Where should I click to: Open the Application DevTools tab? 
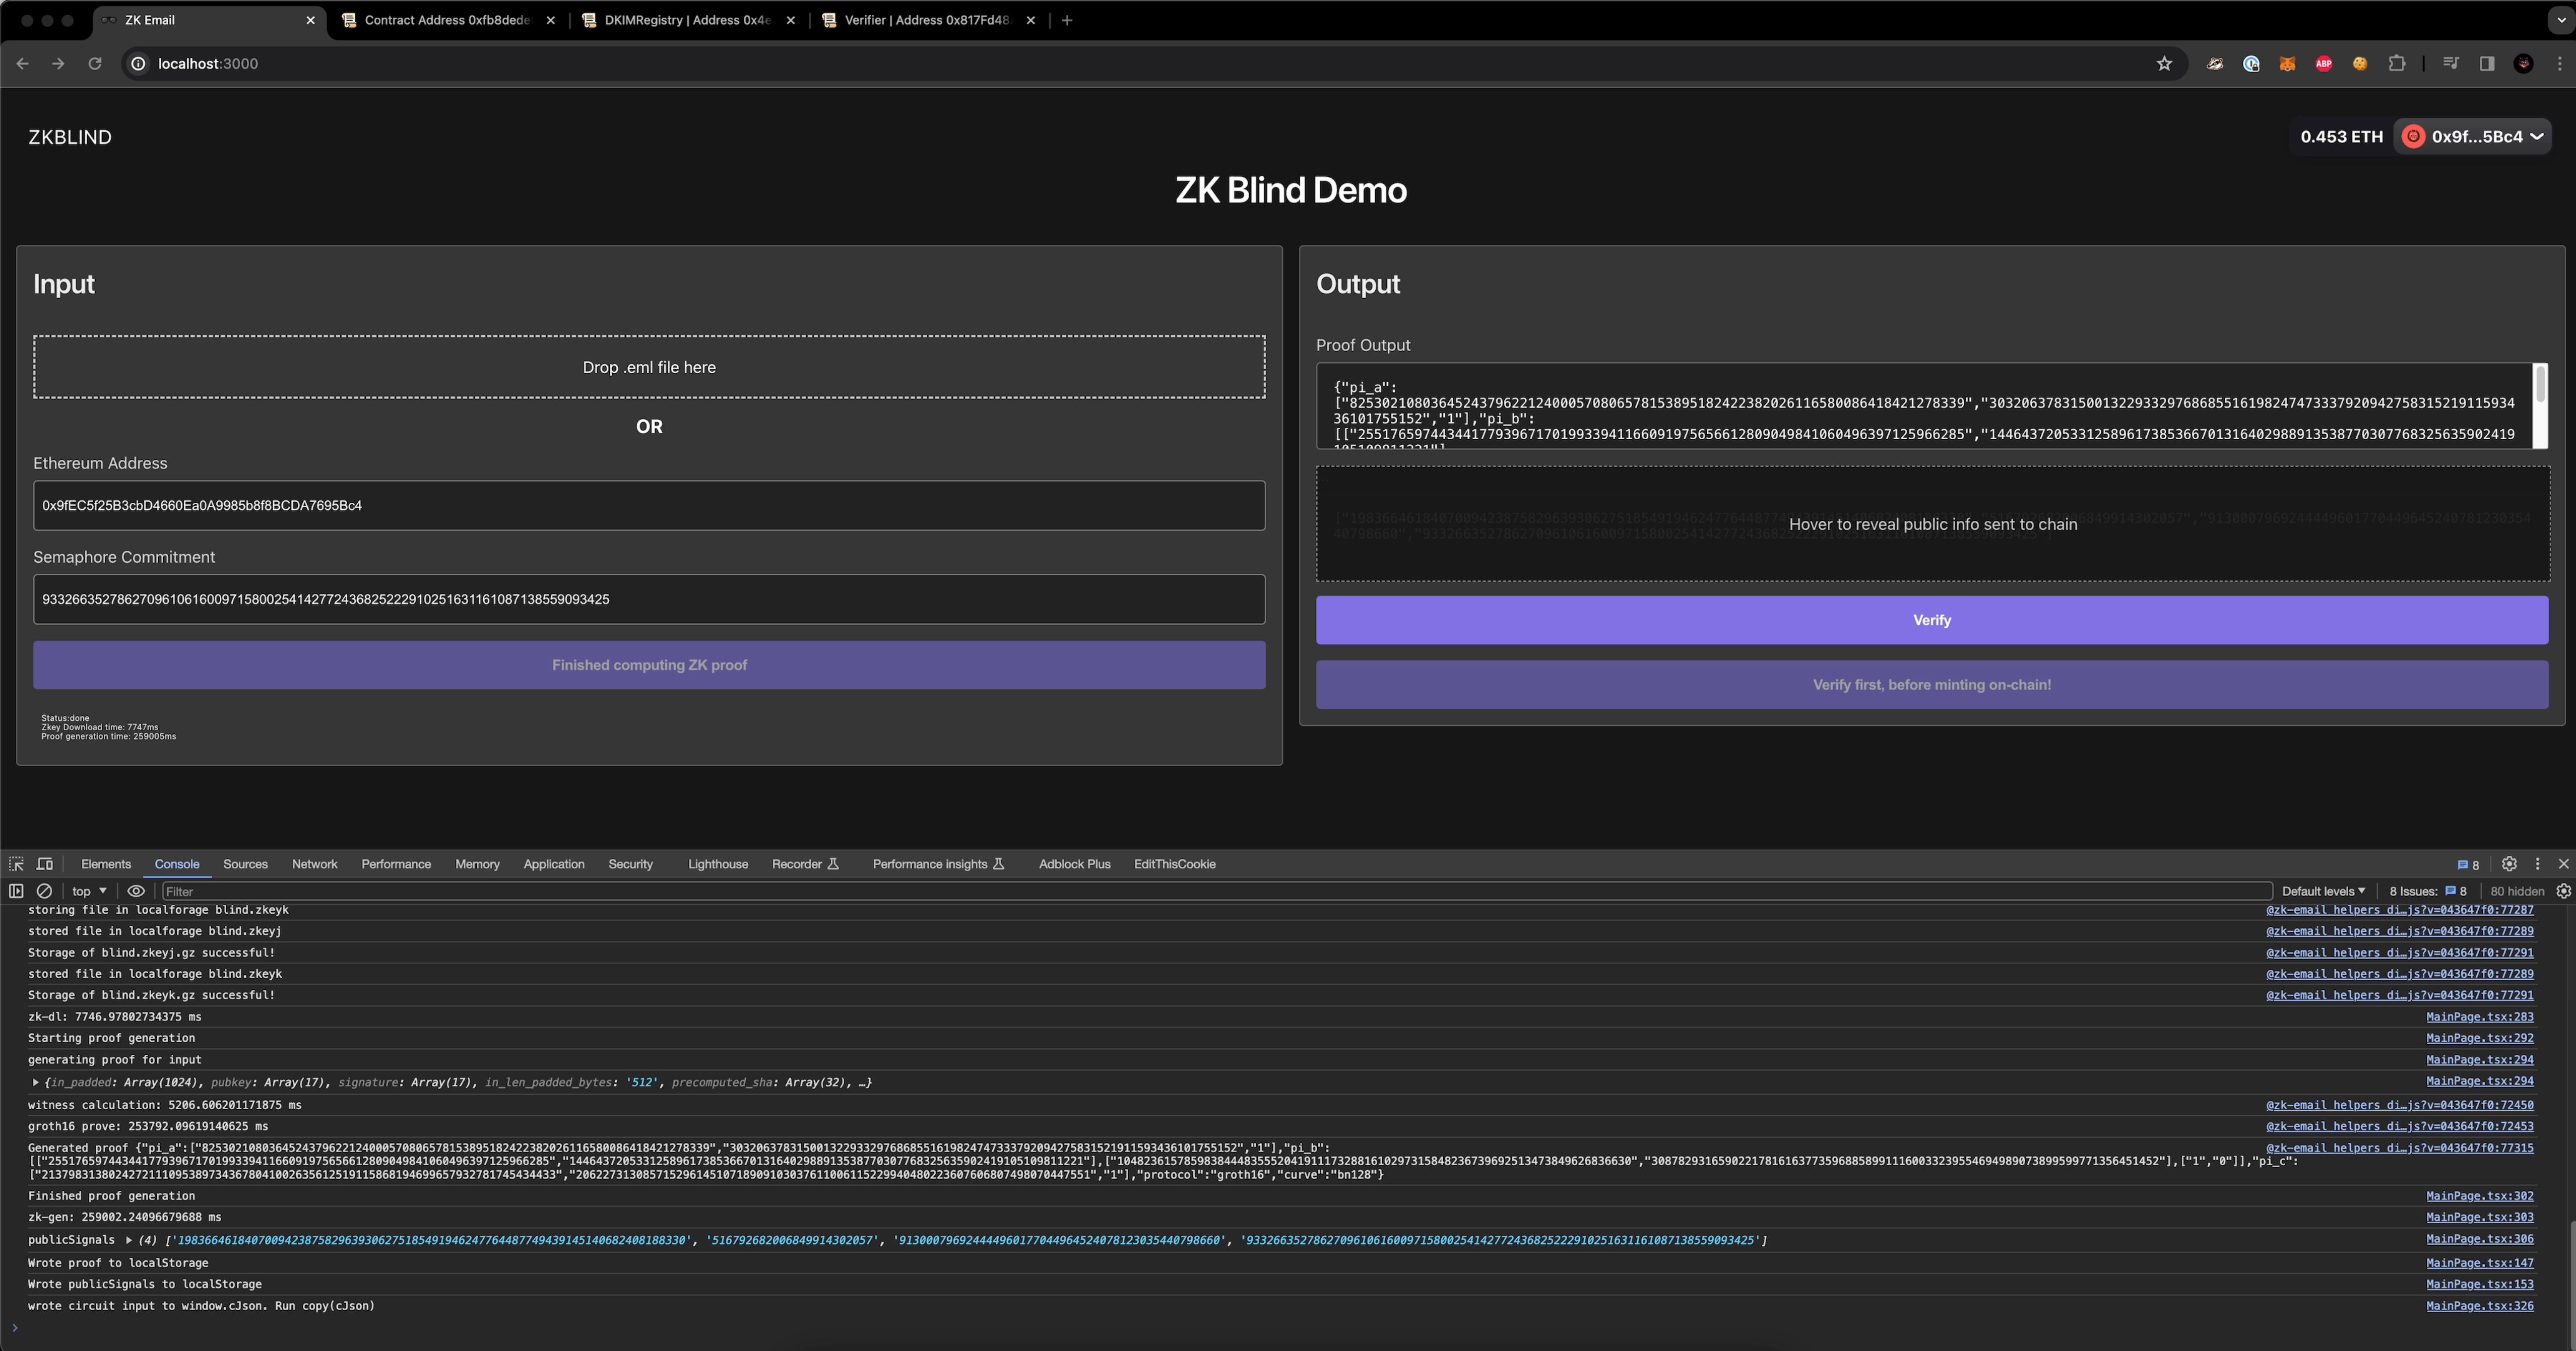click(554, 864)
